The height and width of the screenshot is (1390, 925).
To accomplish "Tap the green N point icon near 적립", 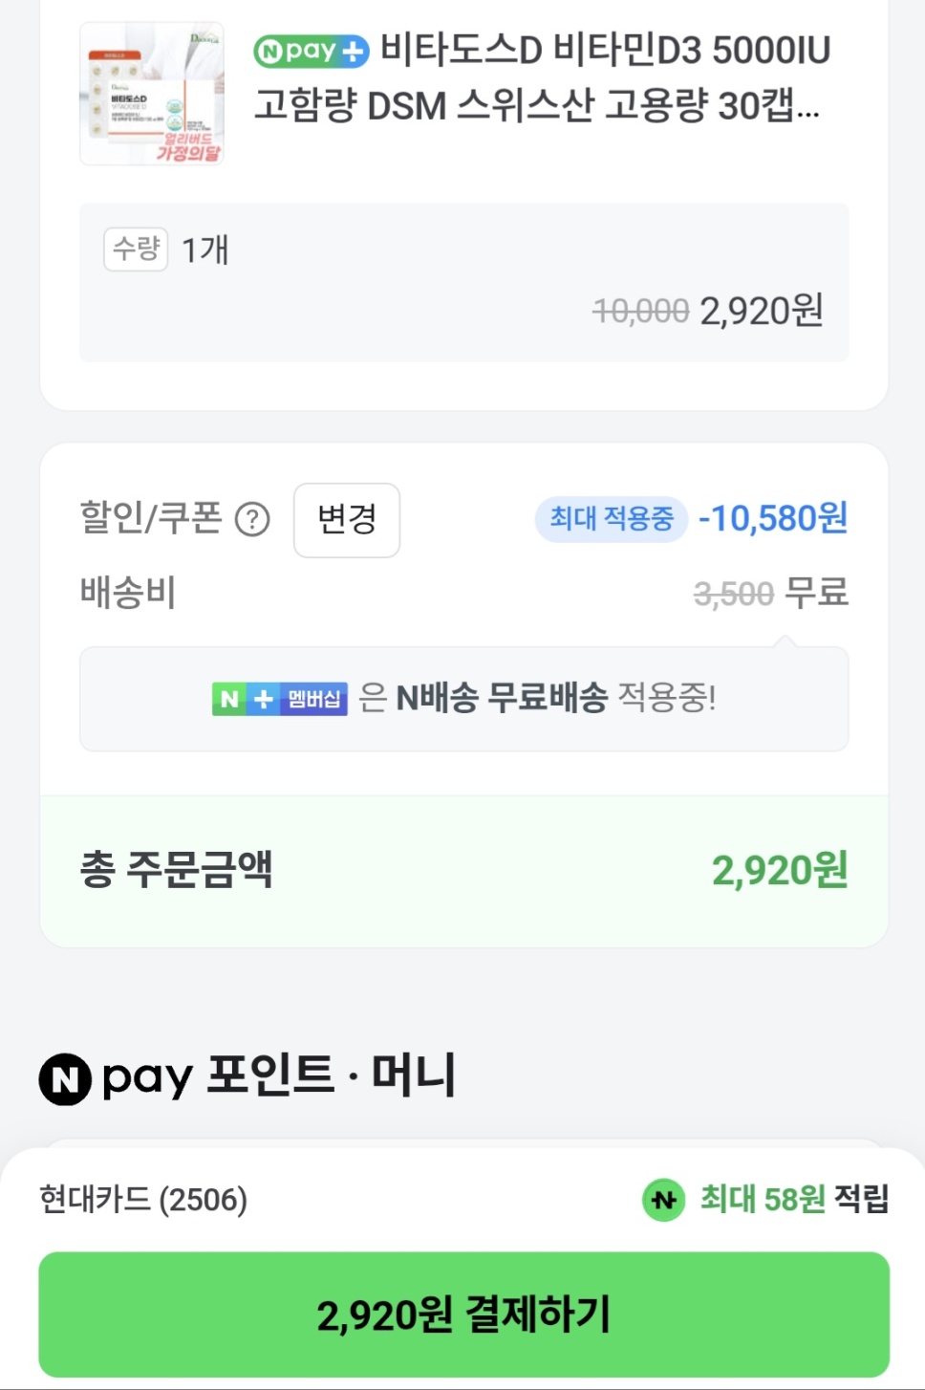I will (x=664, y=1200).
